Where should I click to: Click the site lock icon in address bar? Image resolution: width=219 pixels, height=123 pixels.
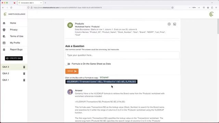31,8
